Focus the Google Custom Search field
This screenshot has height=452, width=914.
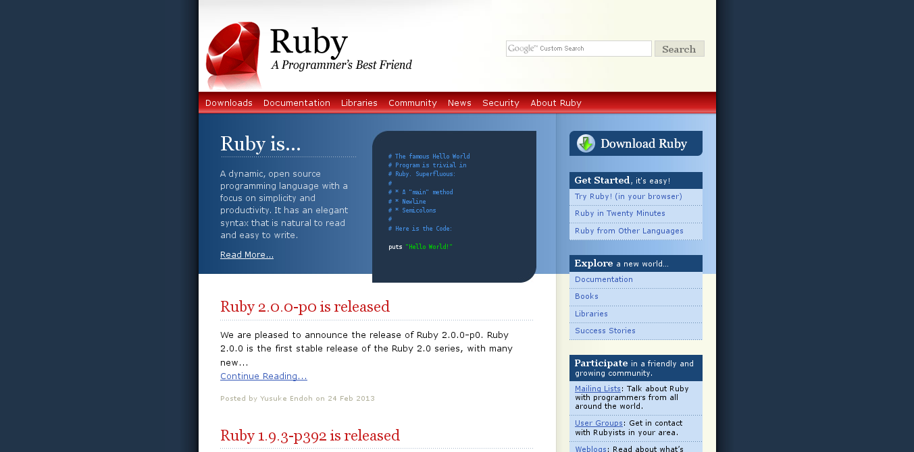pos(579,49)
